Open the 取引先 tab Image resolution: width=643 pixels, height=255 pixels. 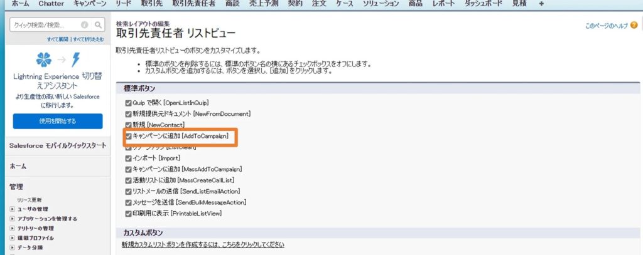tap(152, 3)
